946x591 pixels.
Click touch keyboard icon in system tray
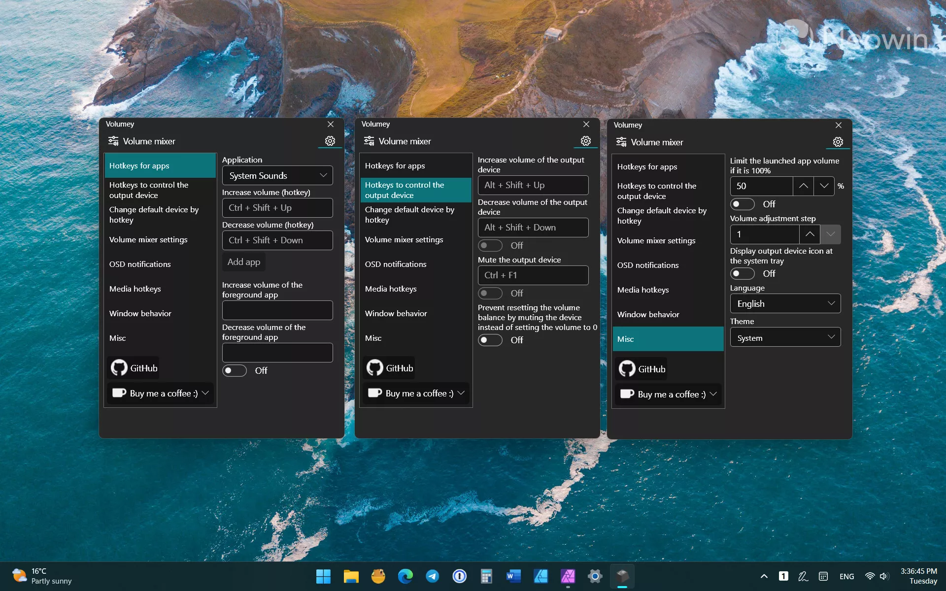[823, 576]
